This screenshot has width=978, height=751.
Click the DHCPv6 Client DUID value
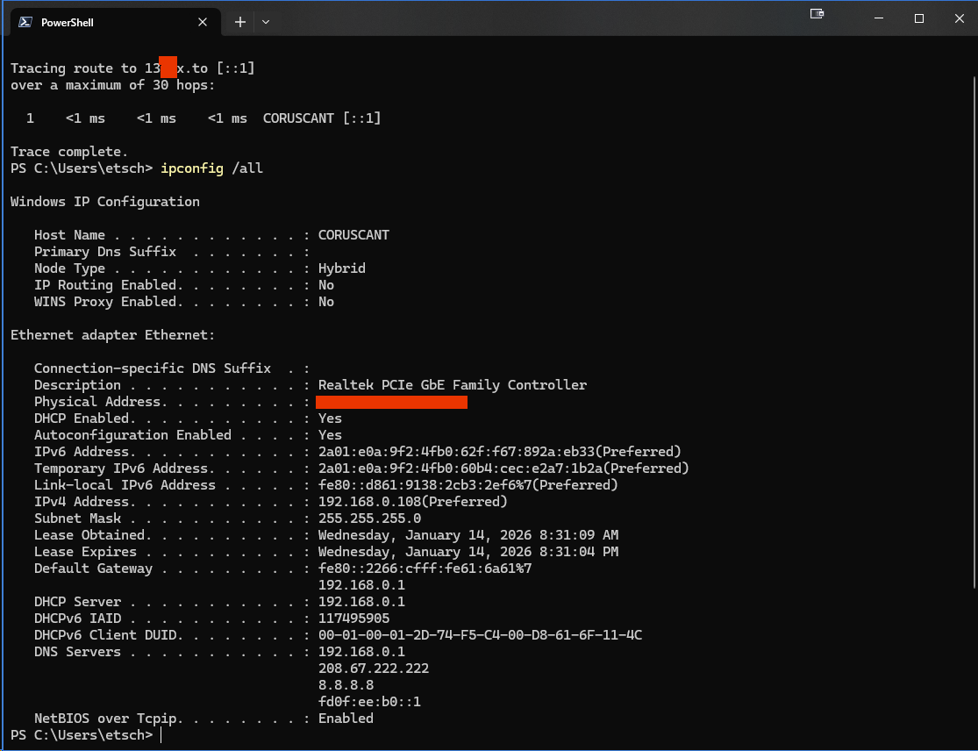pyautogui.click(x=480, y=635)
